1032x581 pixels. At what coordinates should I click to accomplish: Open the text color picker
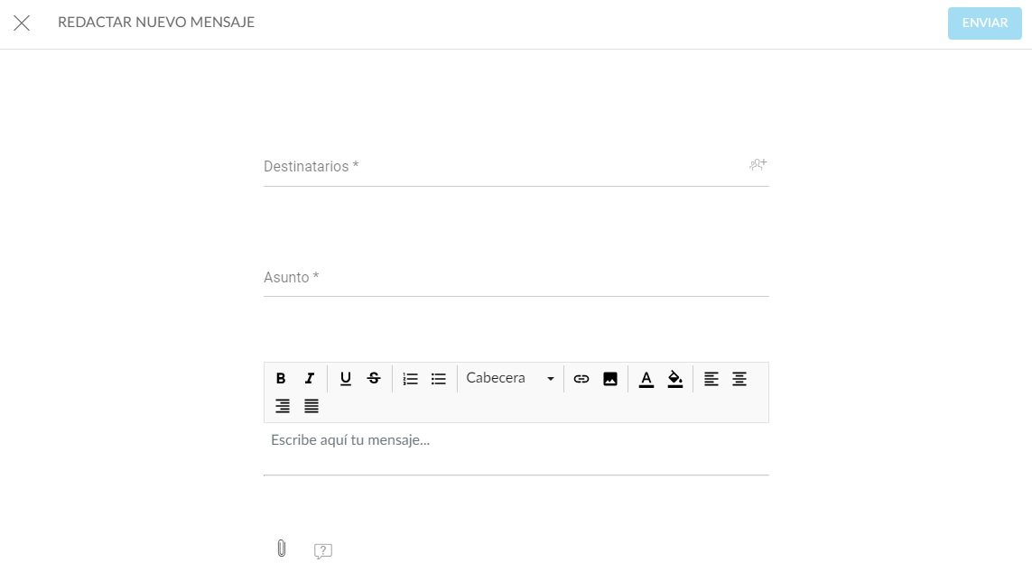(646, 379)
